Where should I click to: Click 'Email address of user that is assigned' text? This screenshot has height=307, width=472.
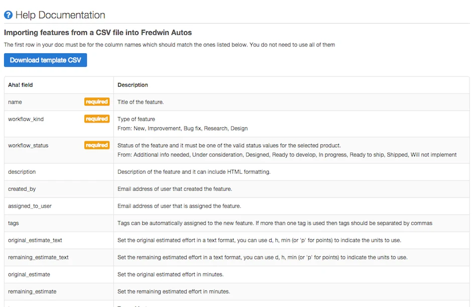tap(179, 206)
